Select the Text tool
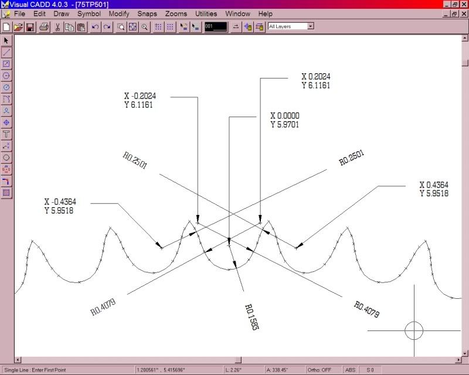 click(x=7, y=134)
